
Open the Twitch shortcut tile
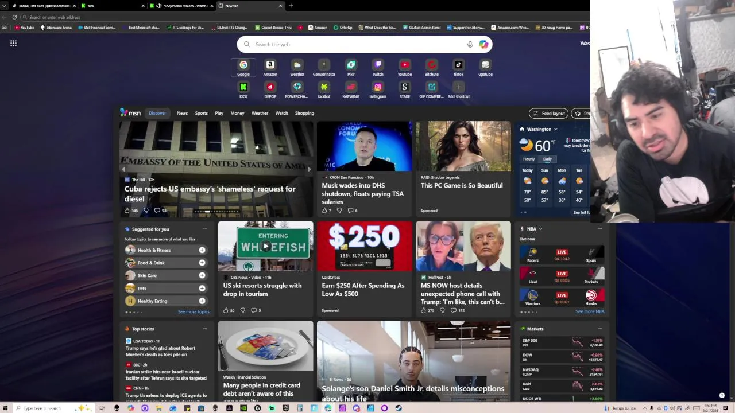click(378, 68)
